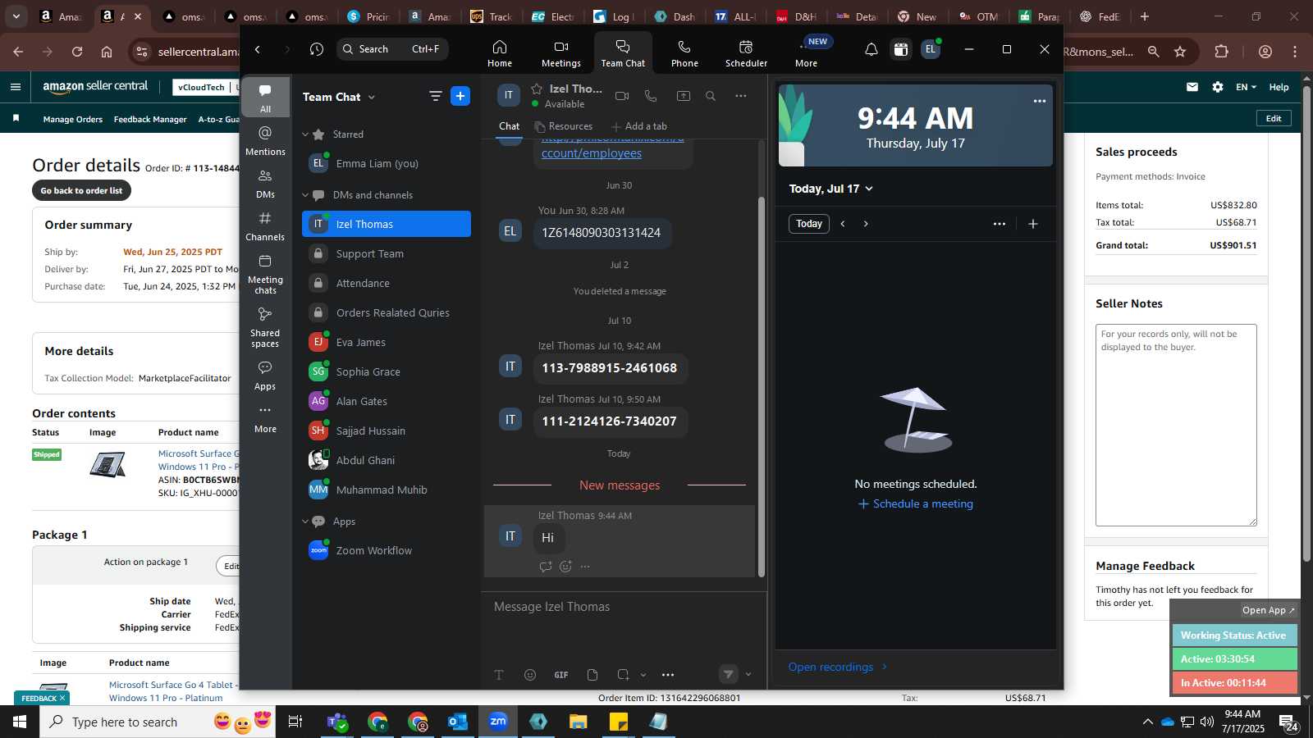Open send options dropdown arrow

[748, 675]
